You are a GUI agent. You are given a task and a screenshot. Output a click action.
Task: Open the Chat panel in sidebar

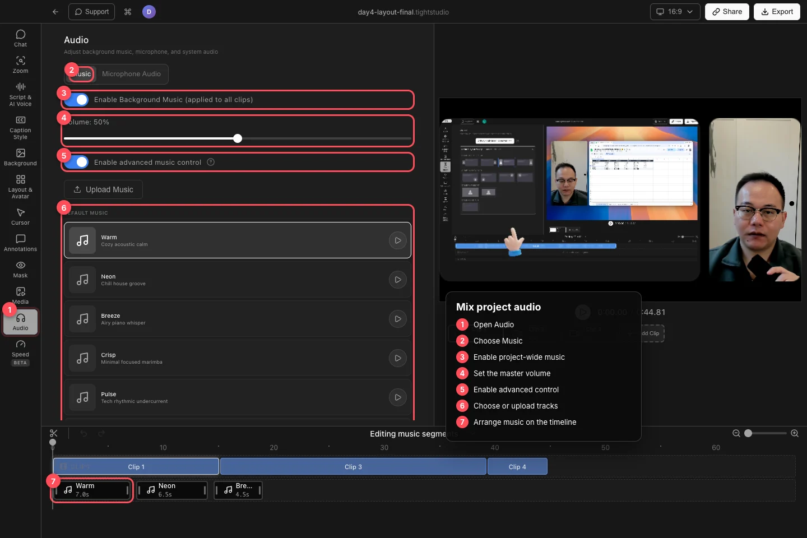pyautogui.click(x=21, y=38)
